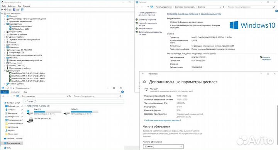Image resolution: width=278 pixels, height=150 pixels.
Task: Select the Контроллеры USB category
Action: tap(17, 52)
